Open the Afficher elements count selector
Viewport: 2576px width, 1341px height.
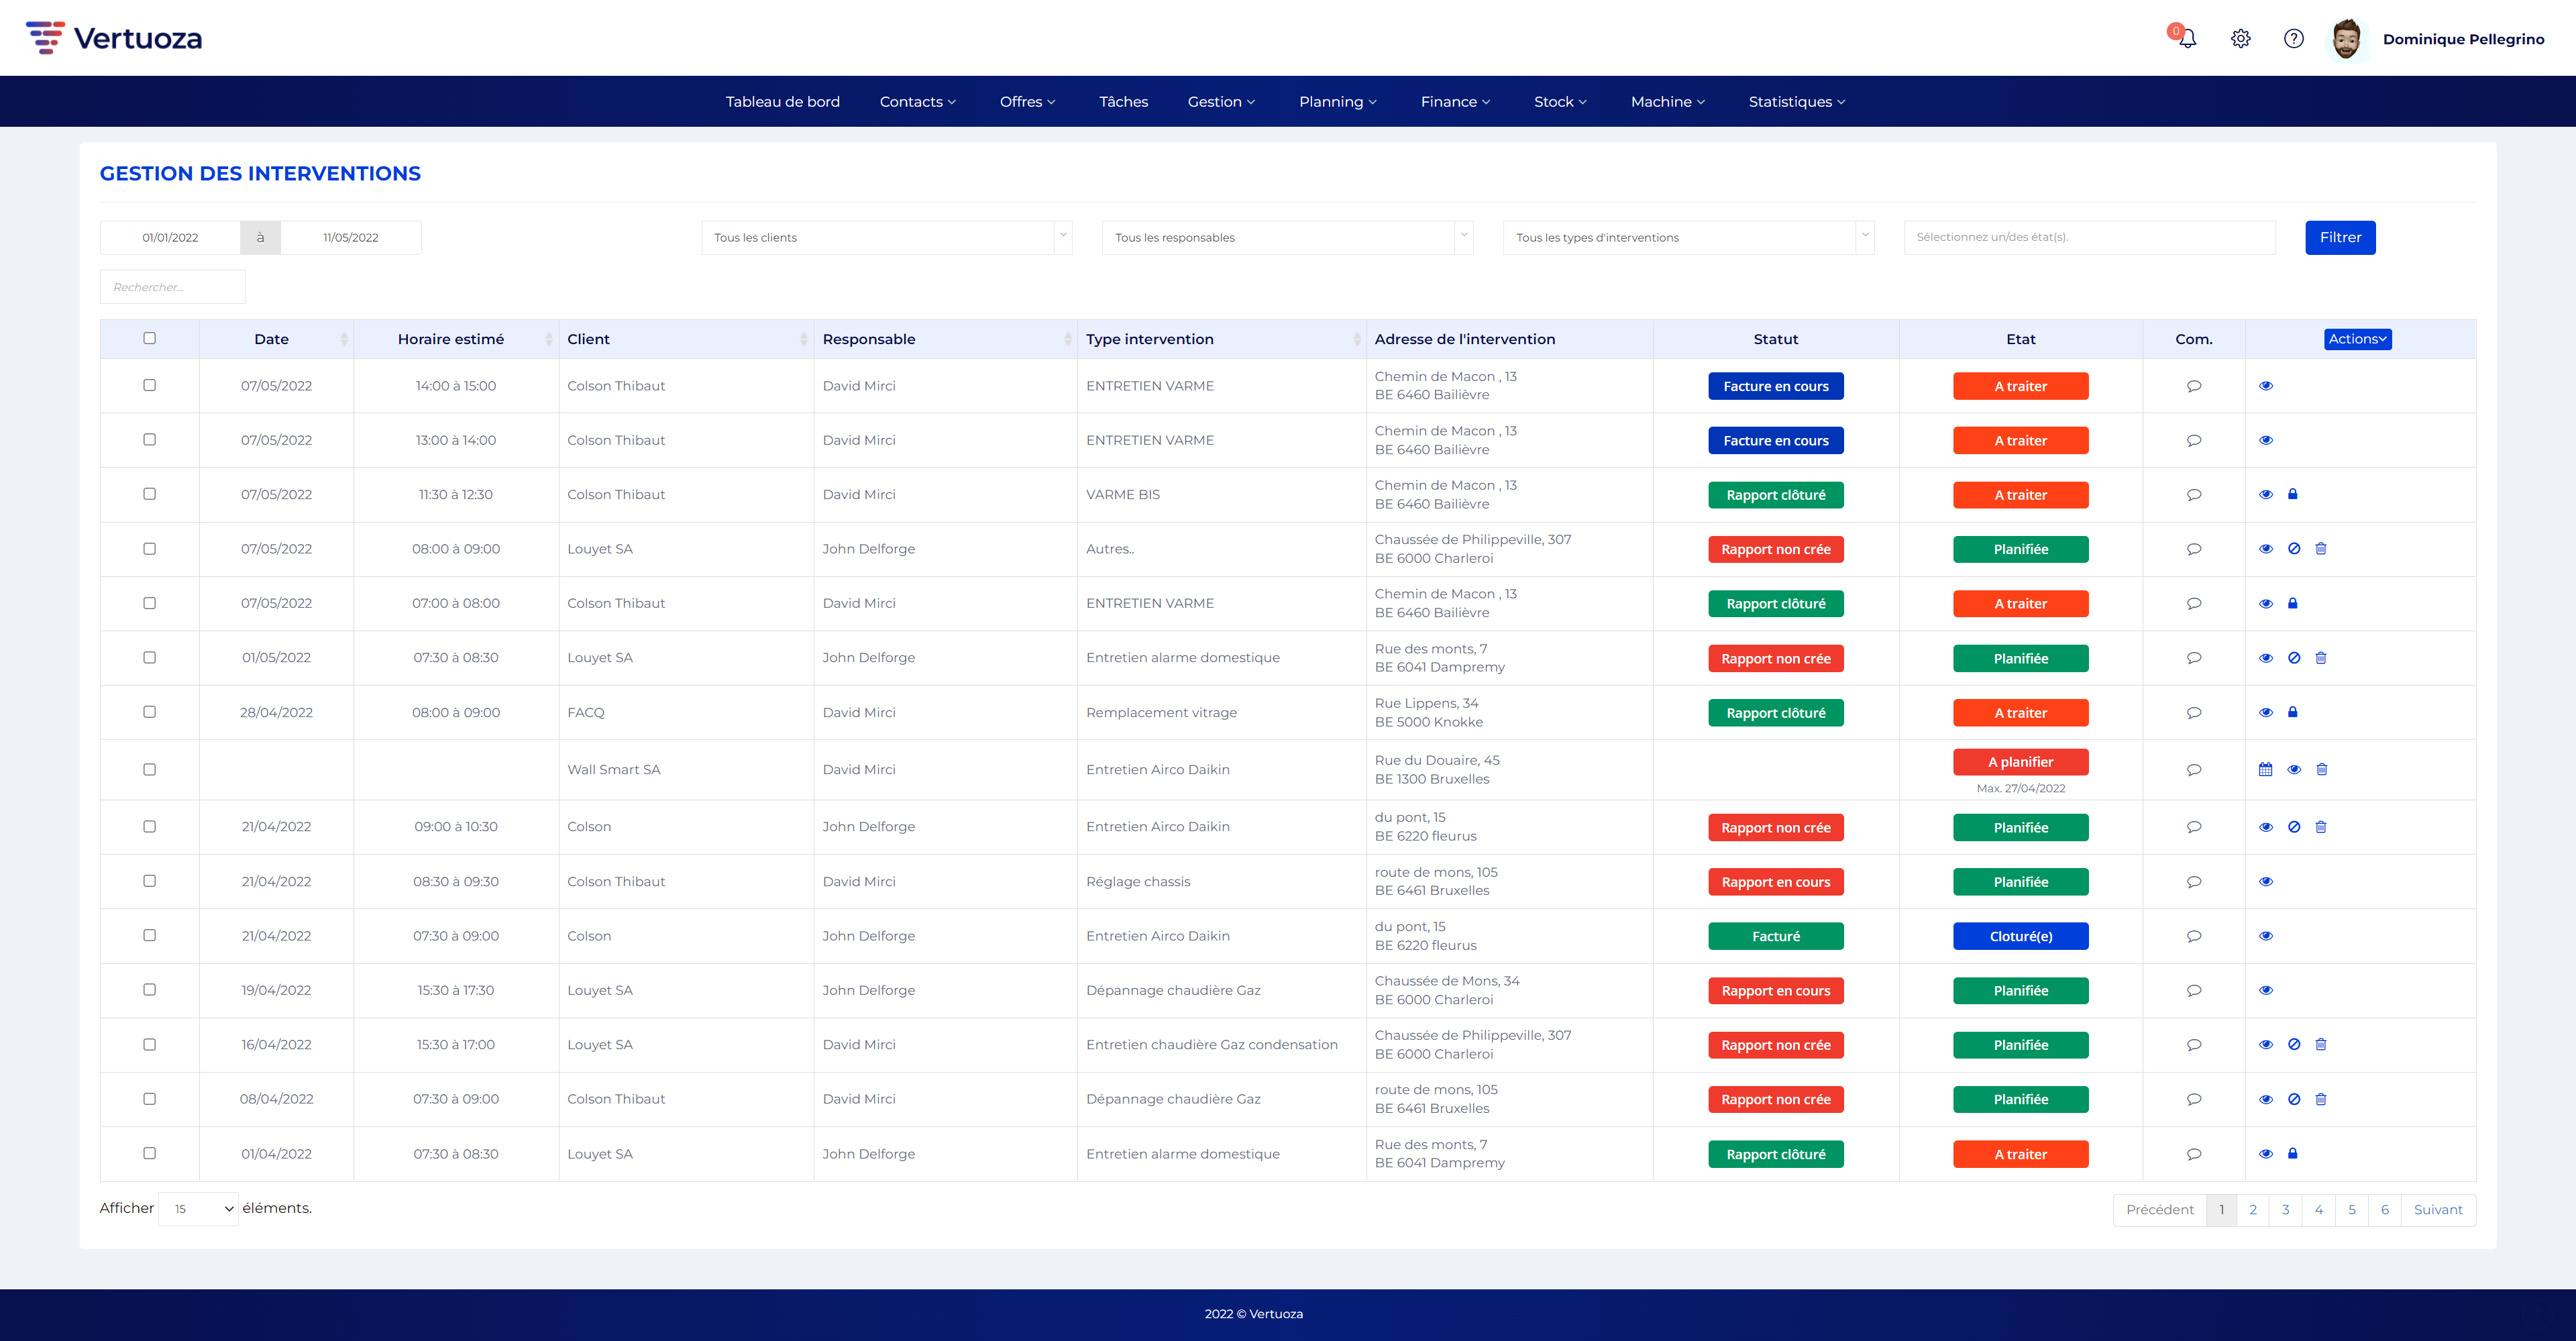(198, 1209)
